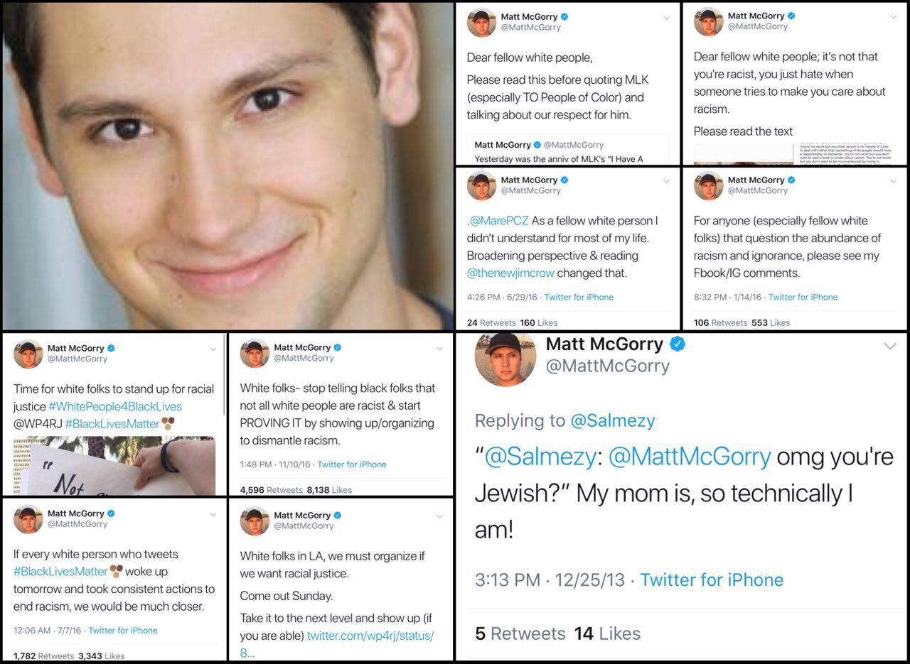Image resolution: width=910 pixels, height=664 pixels.
Task: Open the @thenewjimcrow mention link
Action: coord(509,273)
